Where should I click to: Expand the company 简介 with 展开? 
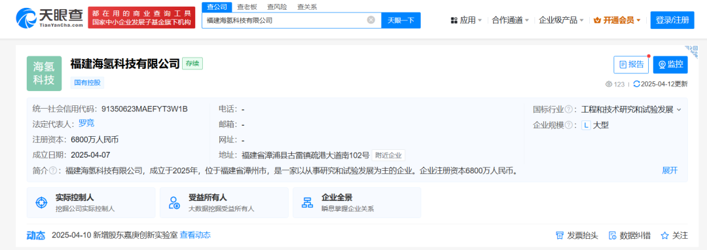[670, 171]
